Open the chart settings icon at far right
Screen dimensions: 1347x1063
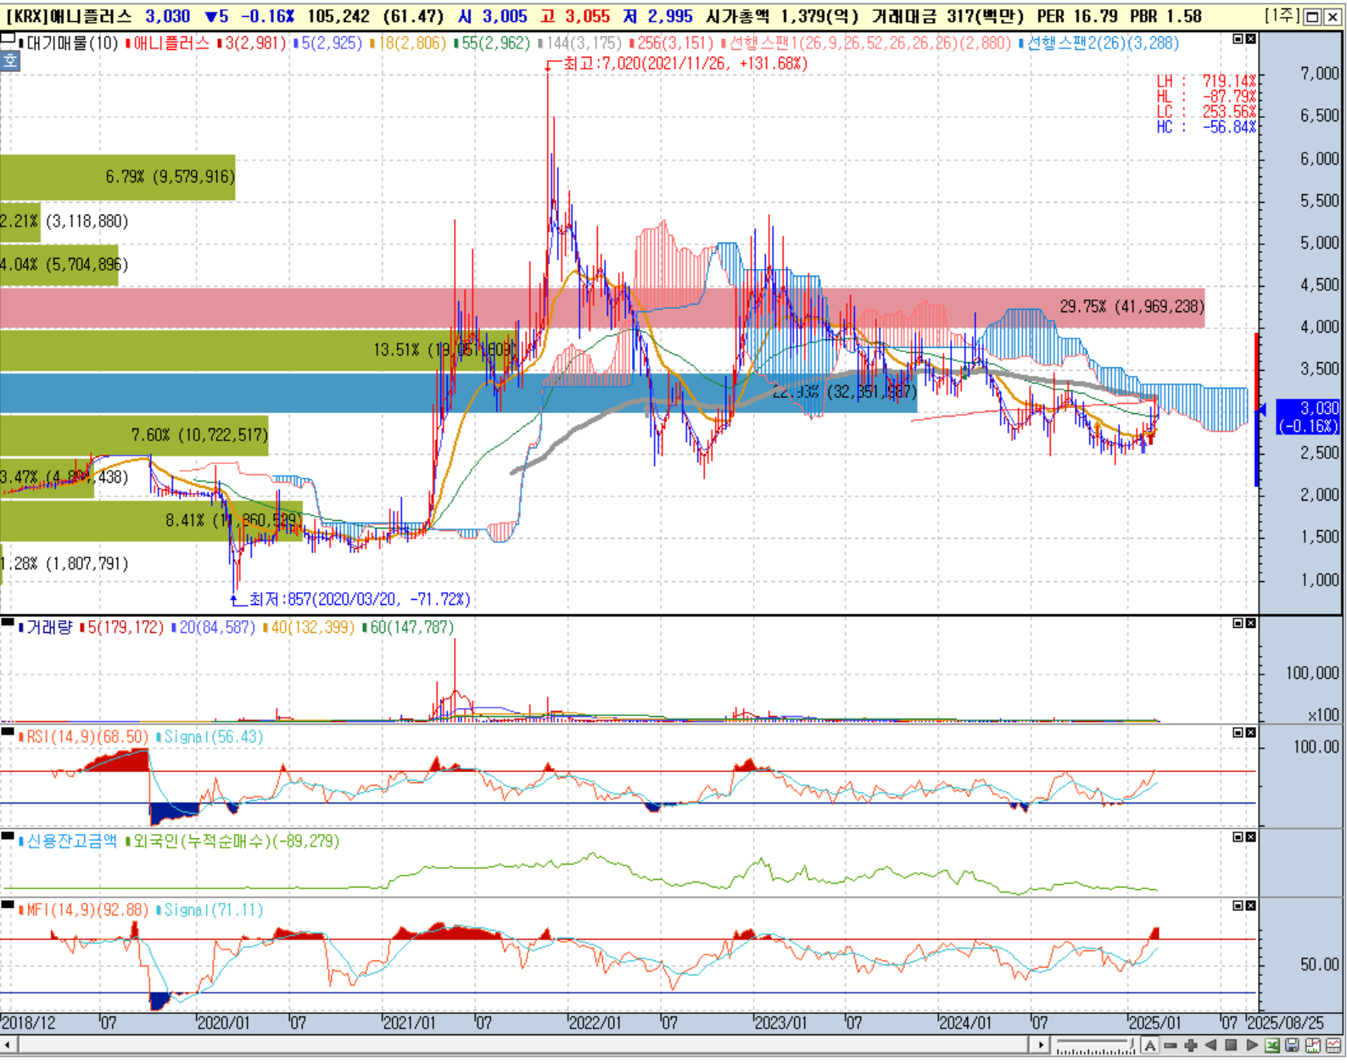tap(1333, 1045)
